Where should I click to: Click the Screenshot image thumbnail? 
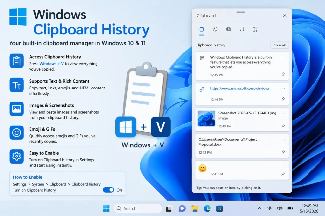pyautogui.click(x=206, y=118)
